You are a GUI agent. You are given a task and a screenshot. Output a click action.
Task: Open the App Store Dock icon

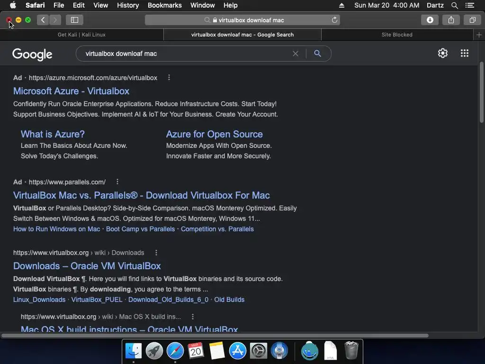pyautogui.click(x=238, y=351)
